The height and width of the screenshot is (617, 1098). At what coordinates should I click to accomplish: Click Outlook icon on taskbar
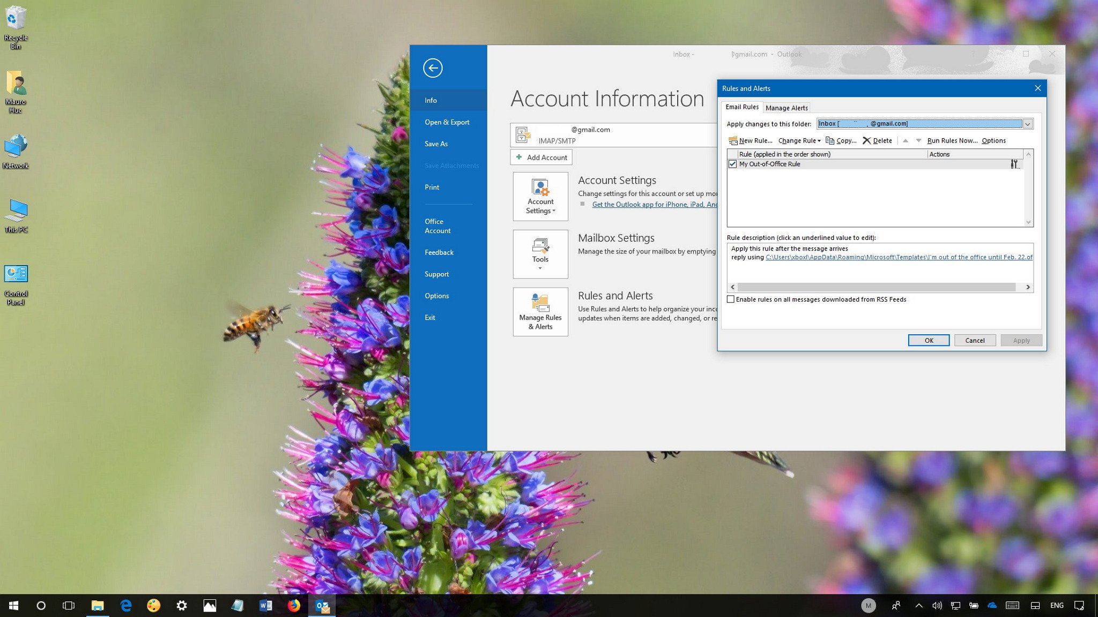[322, 605]
